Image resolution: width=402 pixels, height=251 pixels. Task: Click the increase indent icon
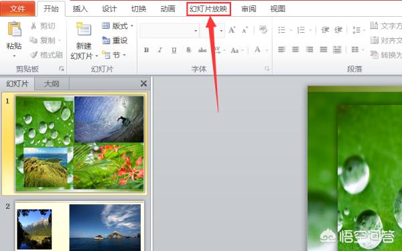click(338, 30)
